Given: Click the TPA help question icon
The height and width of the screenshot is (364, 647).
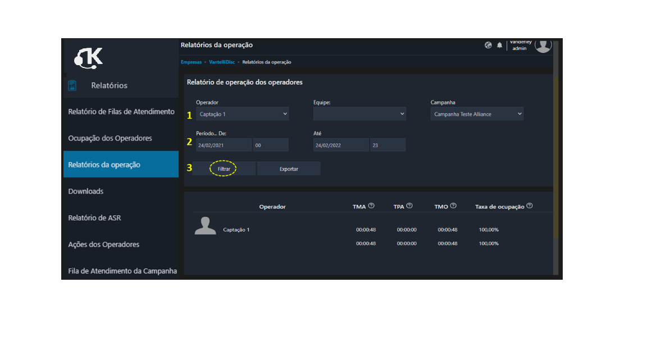Looking at the screenshot, I should tap(409, 206).
